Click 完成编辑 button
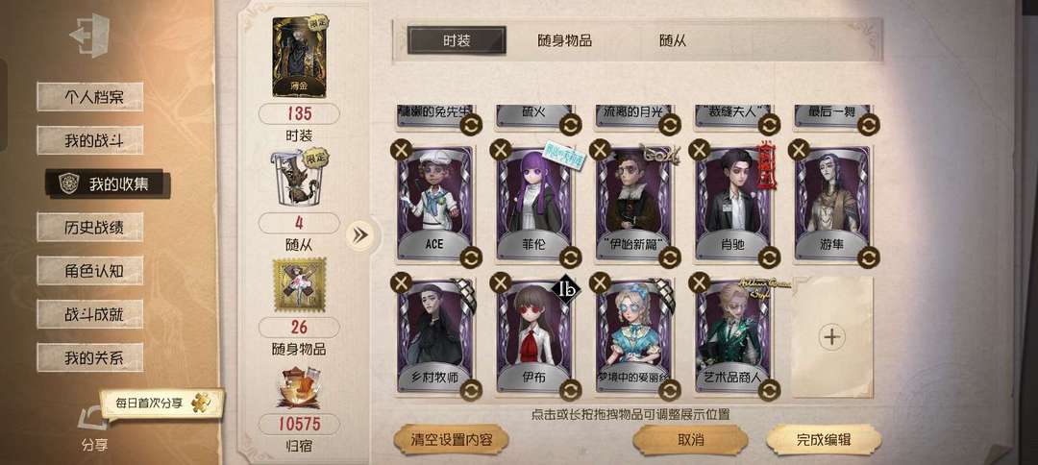1038x465 pixels. [824, 440]
